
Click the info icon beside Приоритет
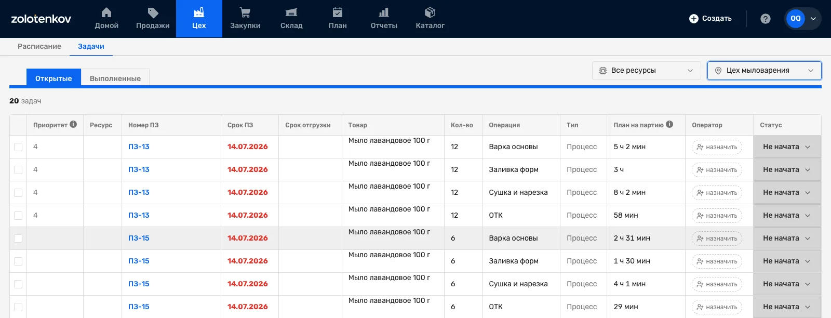click(x=73, y=124)
